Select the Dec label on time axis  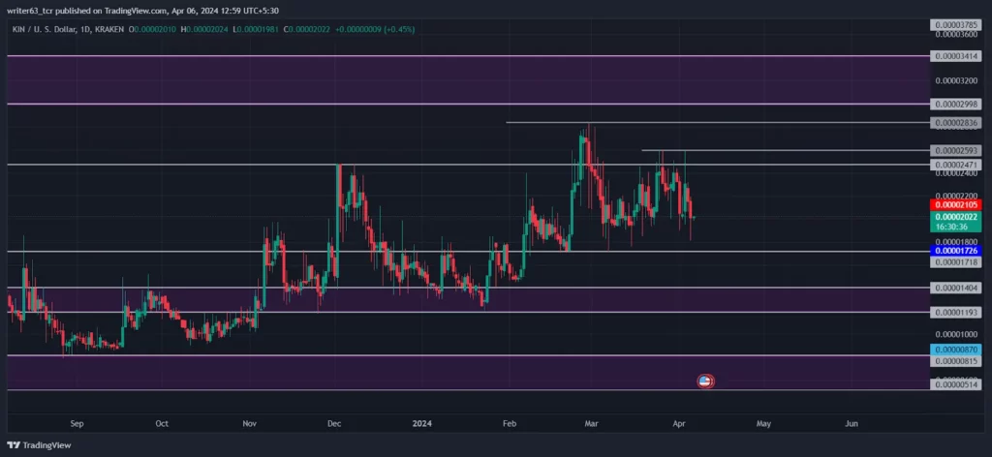[333, 423]
